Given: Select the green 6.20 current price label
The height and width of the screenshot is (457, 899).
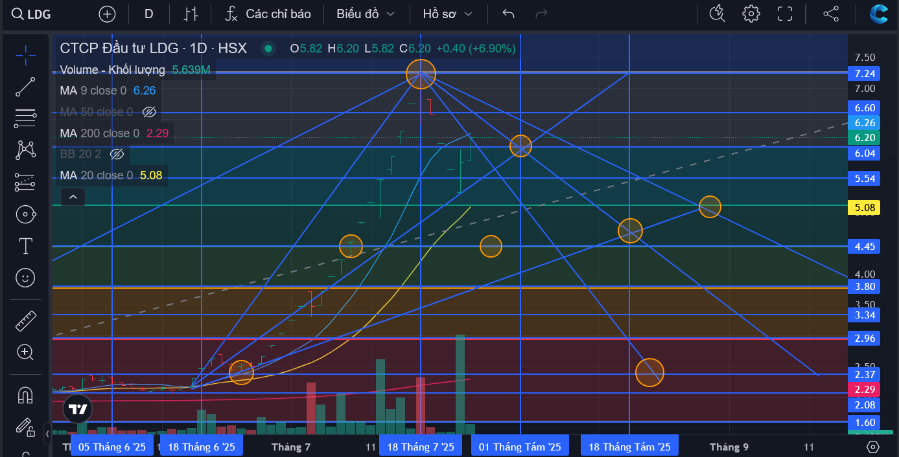Looking at the screenshot, I should coord(865,137).
